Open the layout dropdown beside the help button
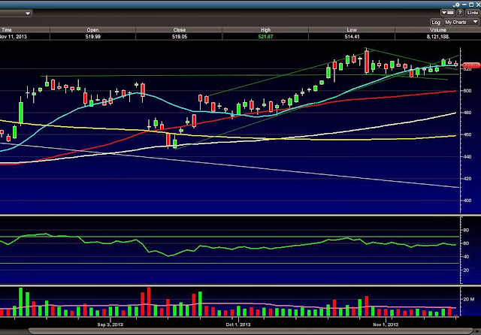 448,13
